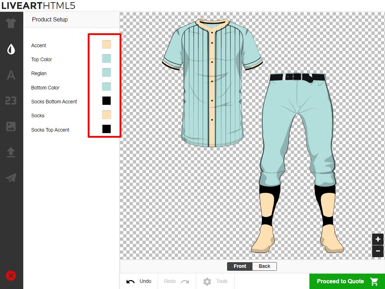
Task: Pick the Accent color swatch
Action: click(107, 45)
